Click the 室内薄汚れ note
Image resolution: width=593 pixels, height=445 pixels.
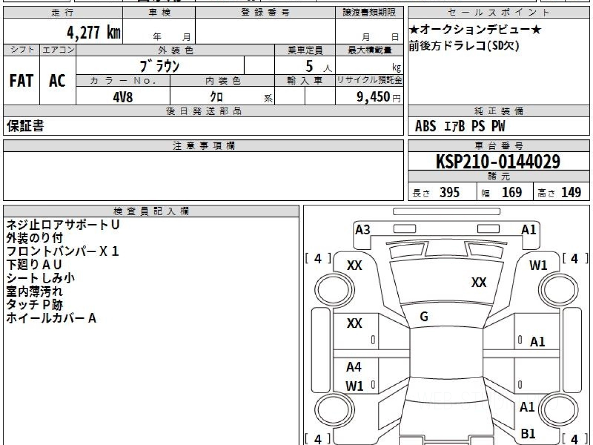pyautogui.click(x=34, y=292)
